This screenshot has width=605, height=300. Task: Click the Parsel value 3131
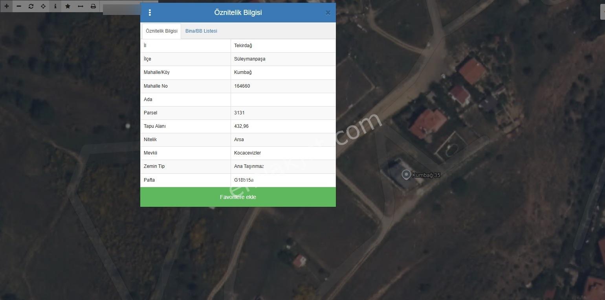(x=239, y=113)
